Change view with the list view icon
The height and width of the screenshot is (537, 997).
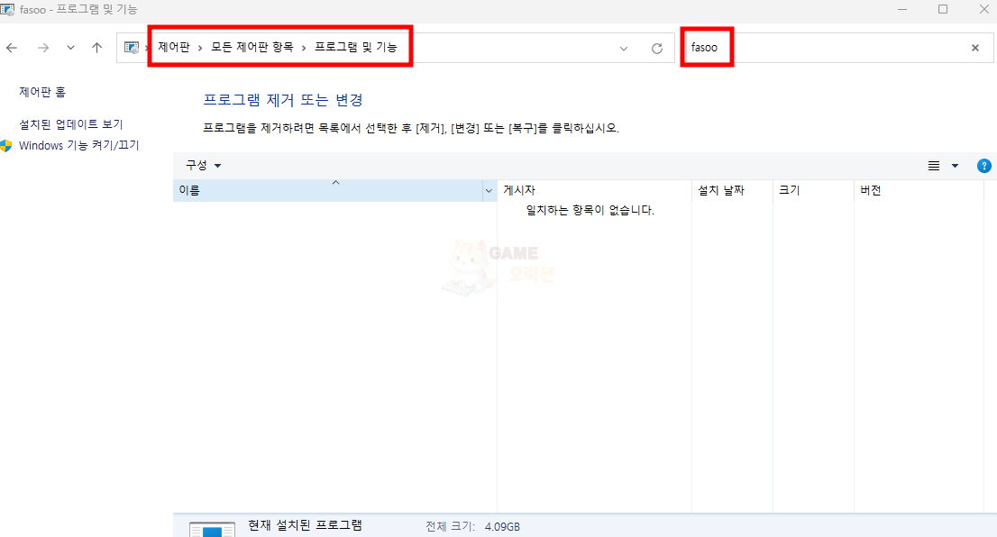[933, 166]
